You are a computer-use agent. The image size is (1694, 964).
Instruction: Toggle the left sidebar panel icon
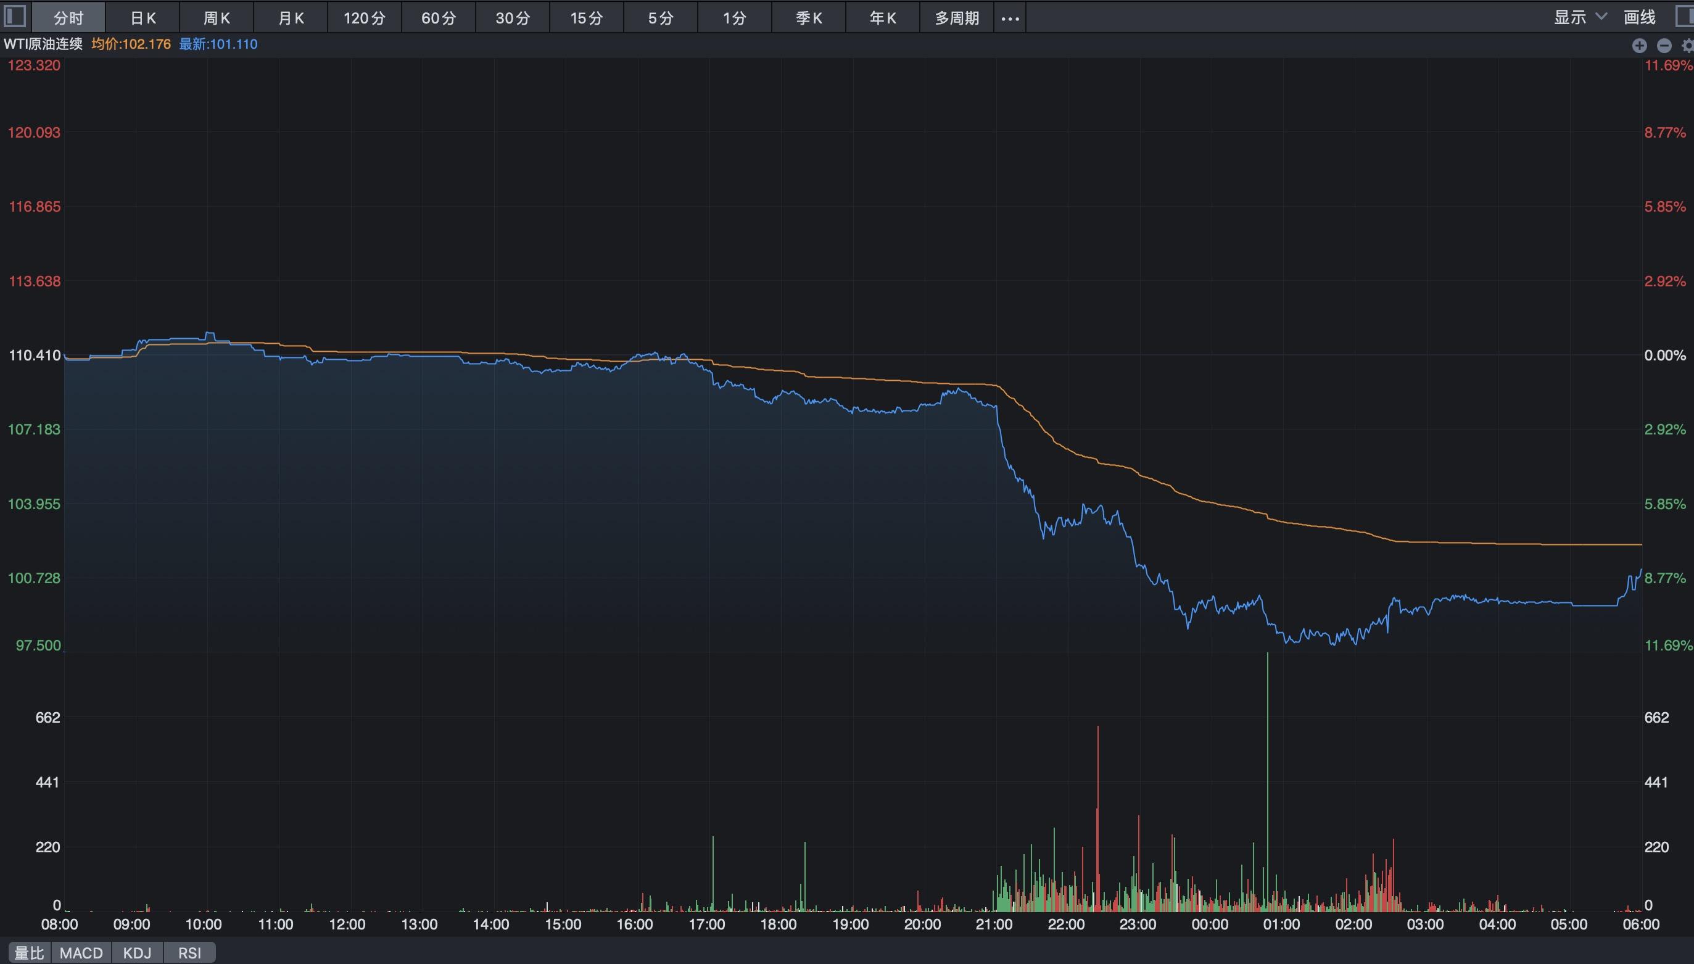(15, 16)
